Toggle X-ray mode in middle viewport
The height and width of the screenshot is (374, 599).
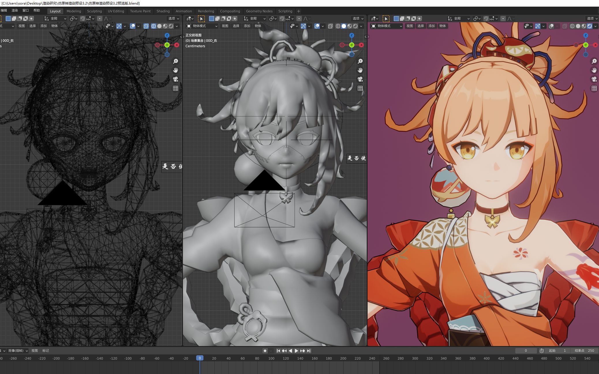[x=330, y=26]
